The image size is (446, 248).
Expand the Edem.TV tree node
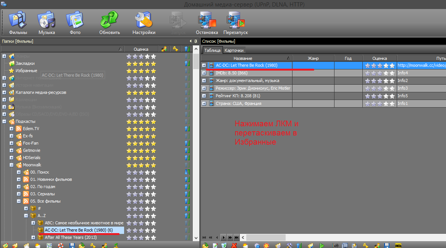[11, 129]
